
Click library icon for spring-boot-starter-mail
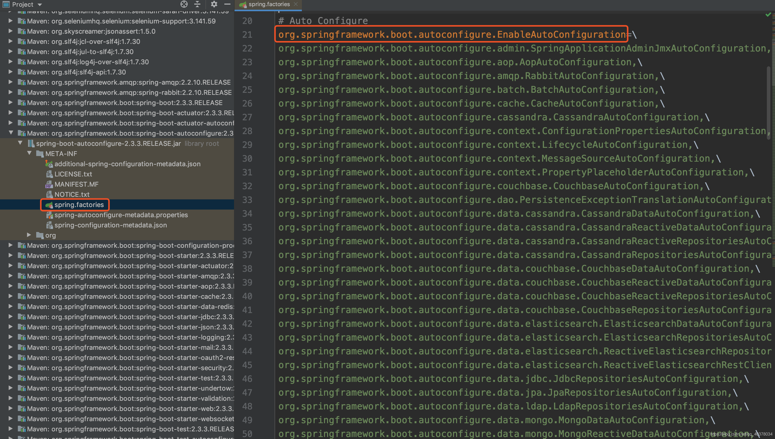pyautogui.click(x=21, y=347)
